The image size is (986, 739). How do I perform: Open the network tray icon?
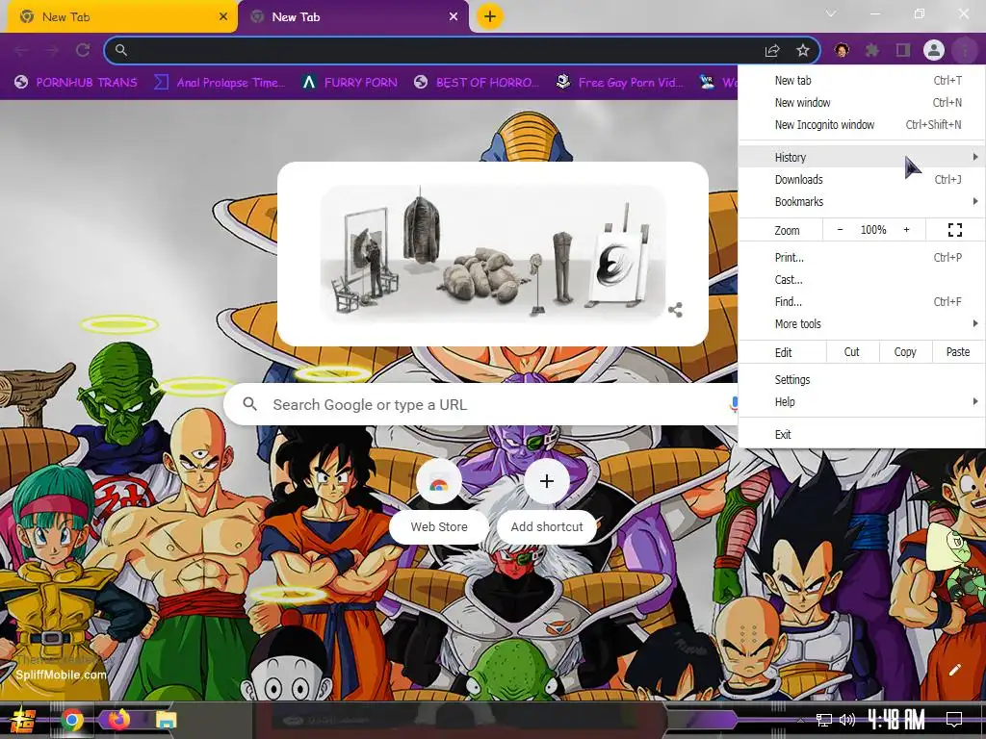coord(824,720)
